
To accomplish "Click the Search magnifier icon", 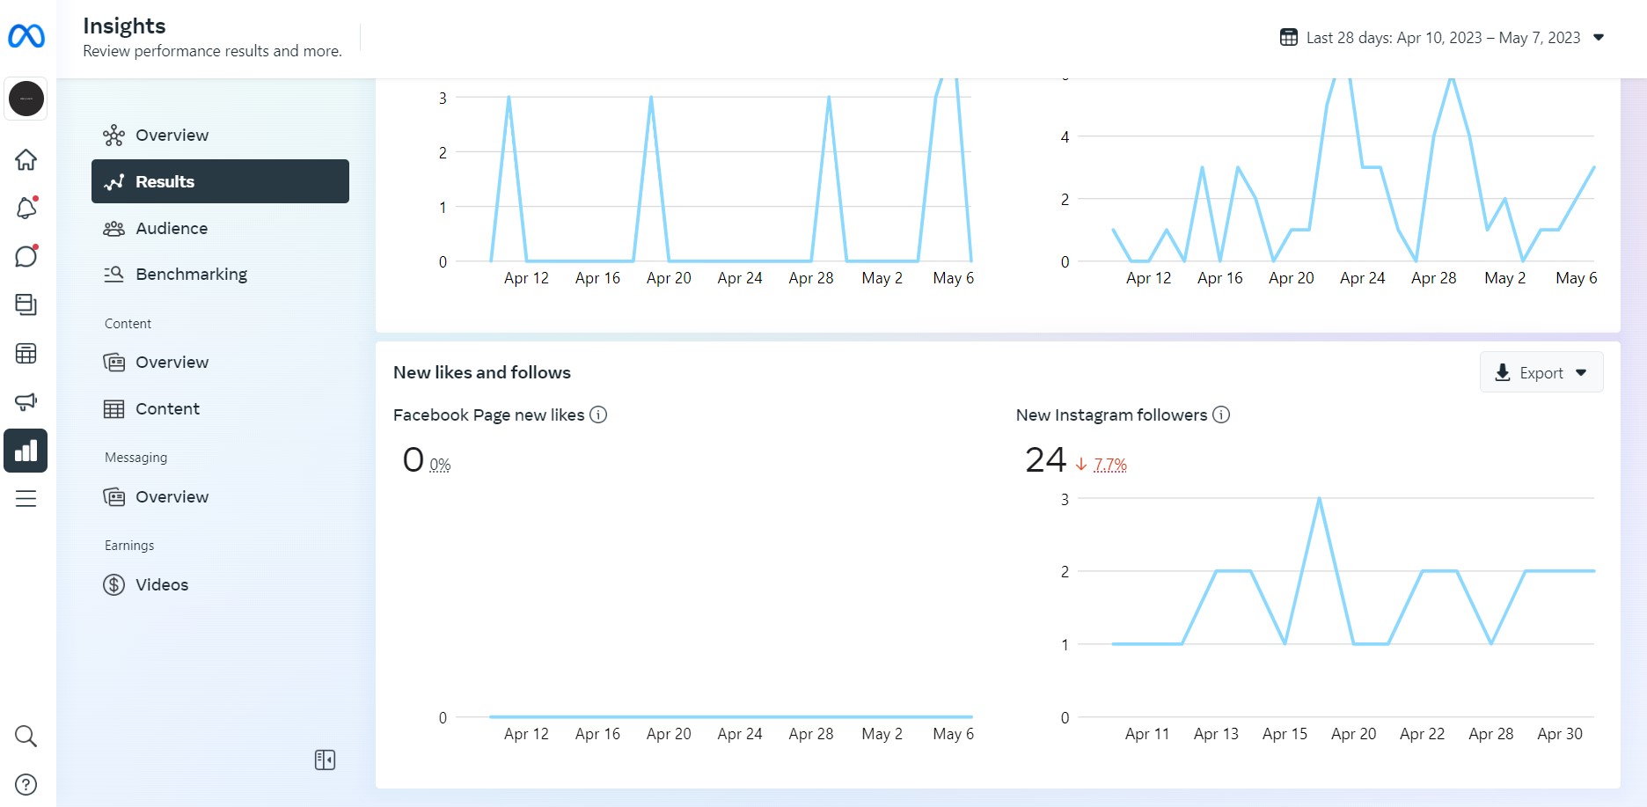I will 26,737.
